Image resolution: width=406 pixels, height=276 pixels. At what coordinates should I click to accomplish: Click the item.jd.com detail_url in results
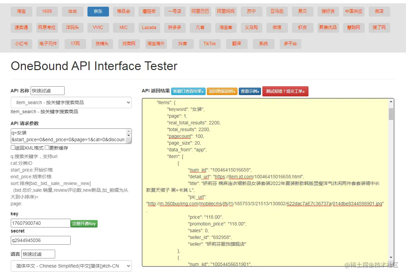258,177
